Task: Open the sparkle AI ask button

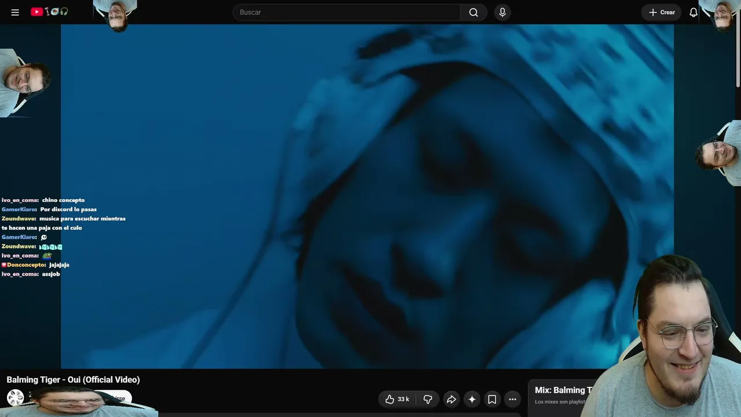Action: [472, 399]
